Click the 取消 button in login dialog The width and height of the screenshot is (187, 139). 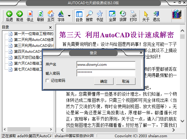point(126,82)
